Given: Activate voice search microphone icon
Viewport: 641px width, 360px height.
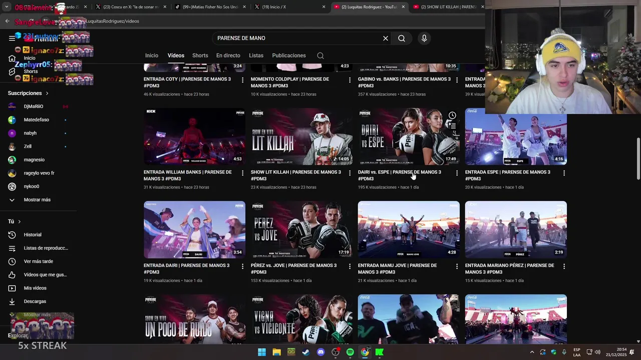Looking at the screenshot, I should click(x=424, y=38).
